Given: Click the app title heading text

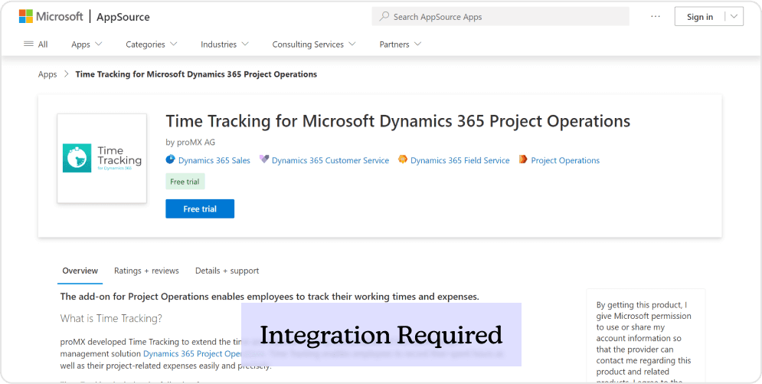Looking at the screenshot, I should point(398,121).
